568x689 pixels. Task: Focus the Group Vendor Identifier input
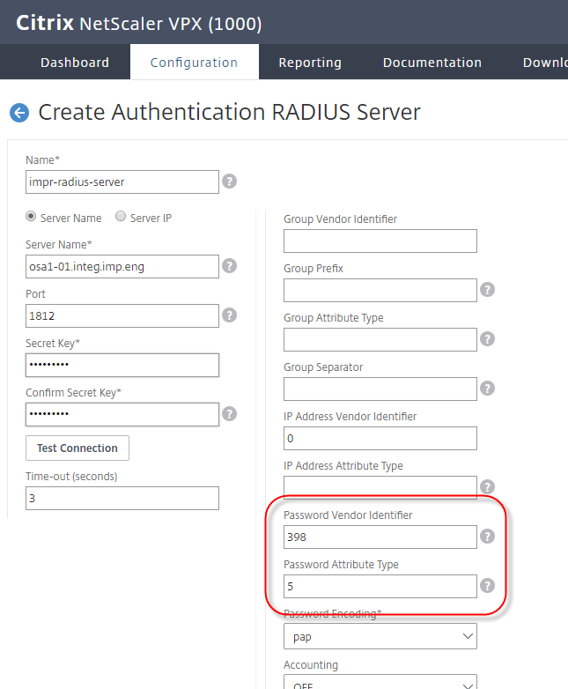(x=380, y=241)
